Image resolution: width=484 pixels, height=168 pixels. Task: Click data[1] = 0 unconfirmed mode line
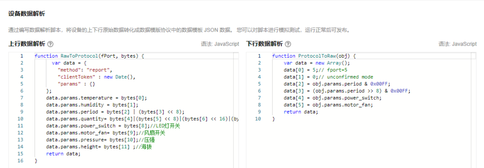pos(328,77)
